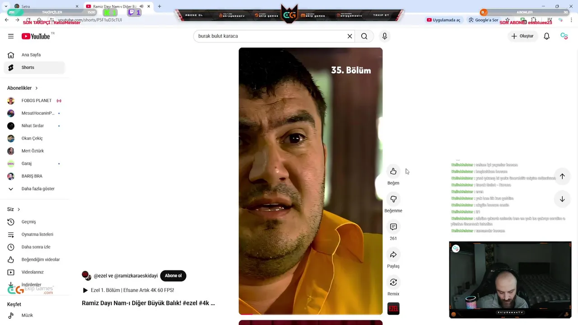Open Geçmiş watch history

pos(34,222)
